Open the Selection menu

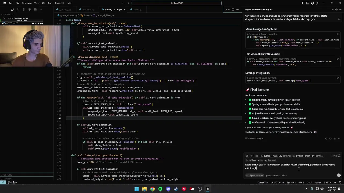tap(27, 3)
